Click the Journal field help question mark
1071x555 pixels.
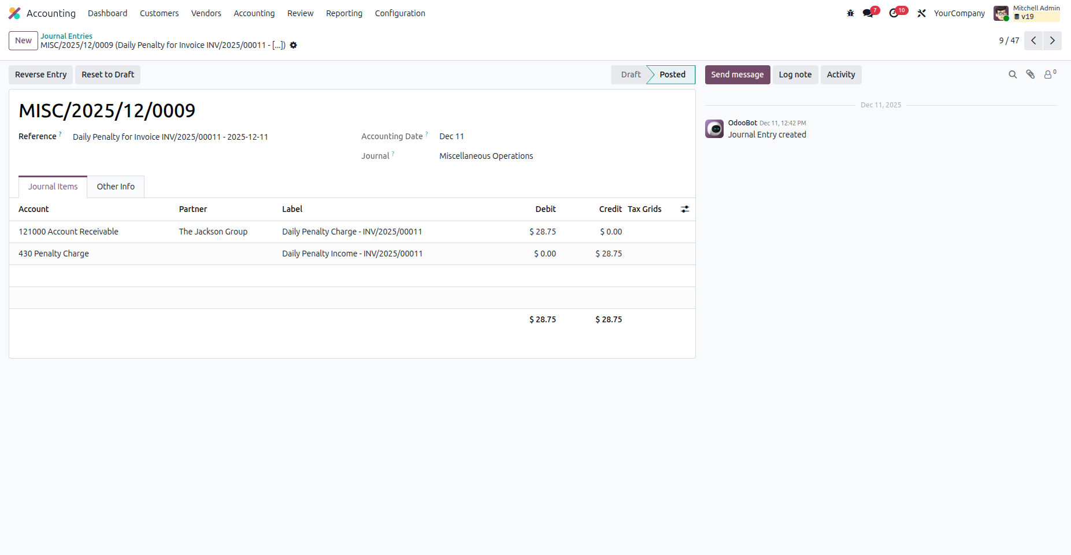(x=393, y=153)
